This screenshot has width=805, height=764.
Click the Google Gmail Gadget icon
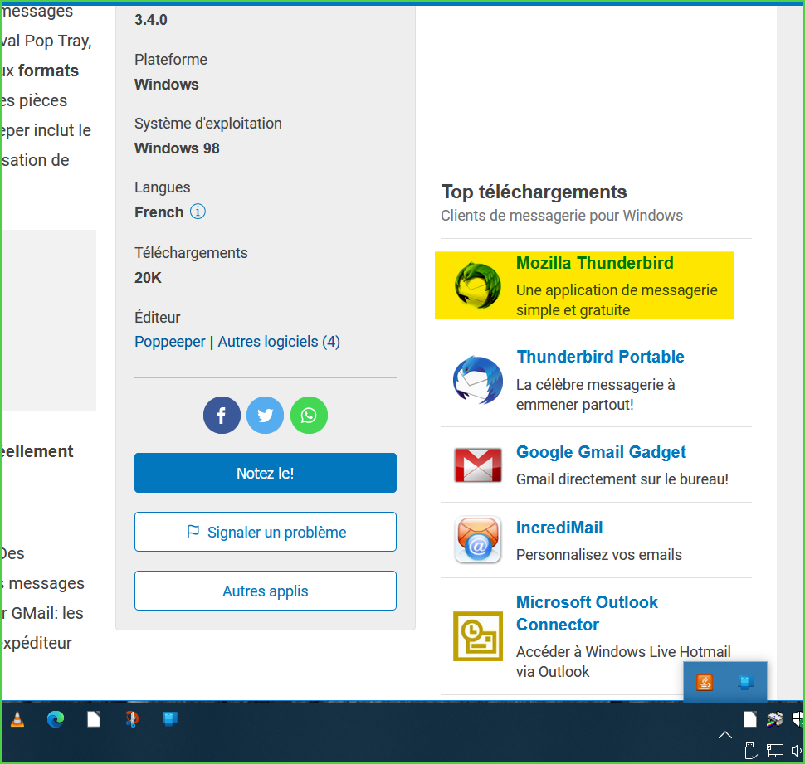[477, 465]
